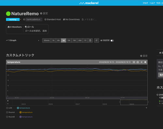Click the 08/27 marker in overview timeline
The width and height of the screenshot is (163, 129).
click(78, 104)
